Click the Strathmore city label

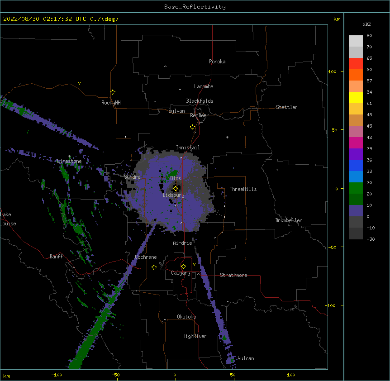pyautogui.click(x=233, y=275)
